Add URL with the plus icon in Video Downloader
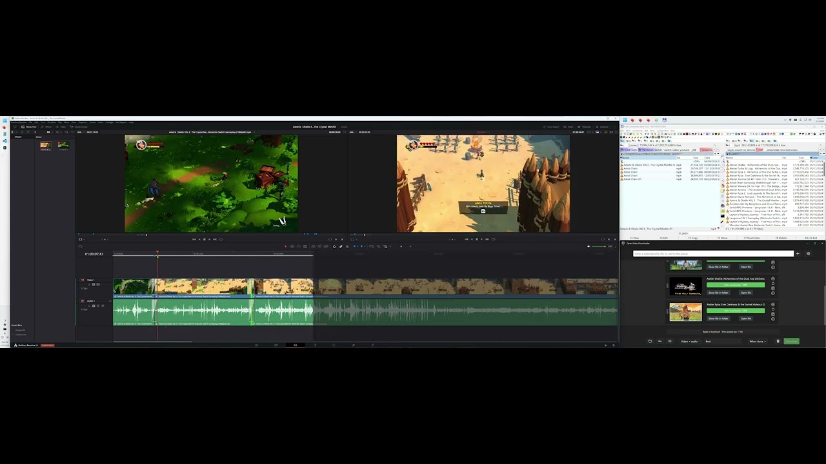826x464 pixels. pos(798,253)
